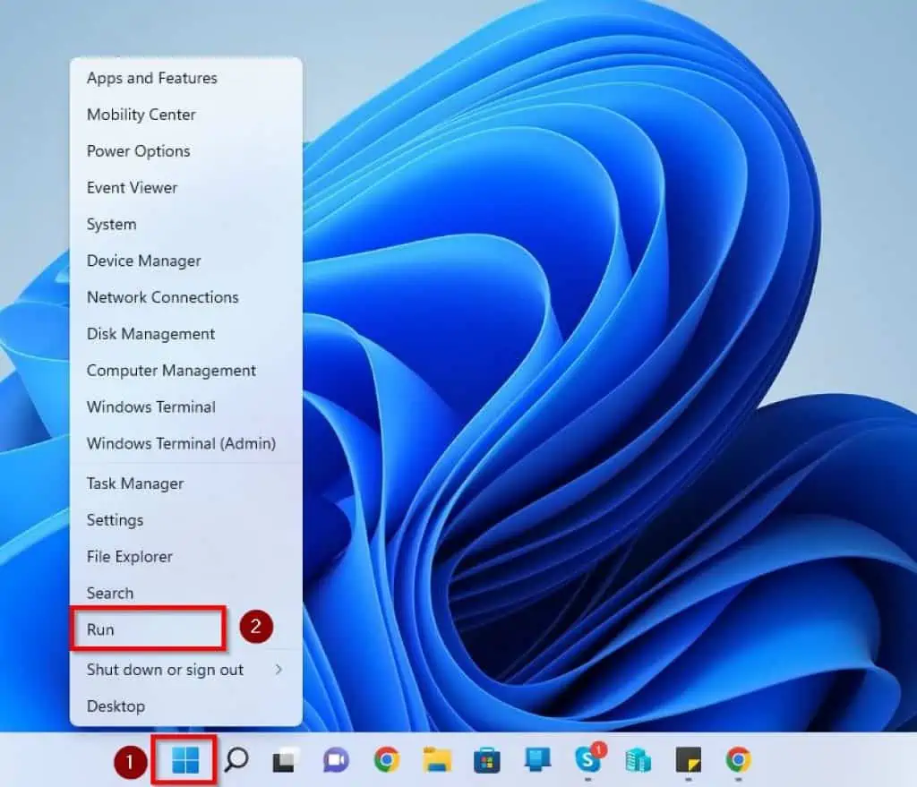Select Desktop at the menu bottom
The height and width of the screenshot is (787, 917).
116,706
